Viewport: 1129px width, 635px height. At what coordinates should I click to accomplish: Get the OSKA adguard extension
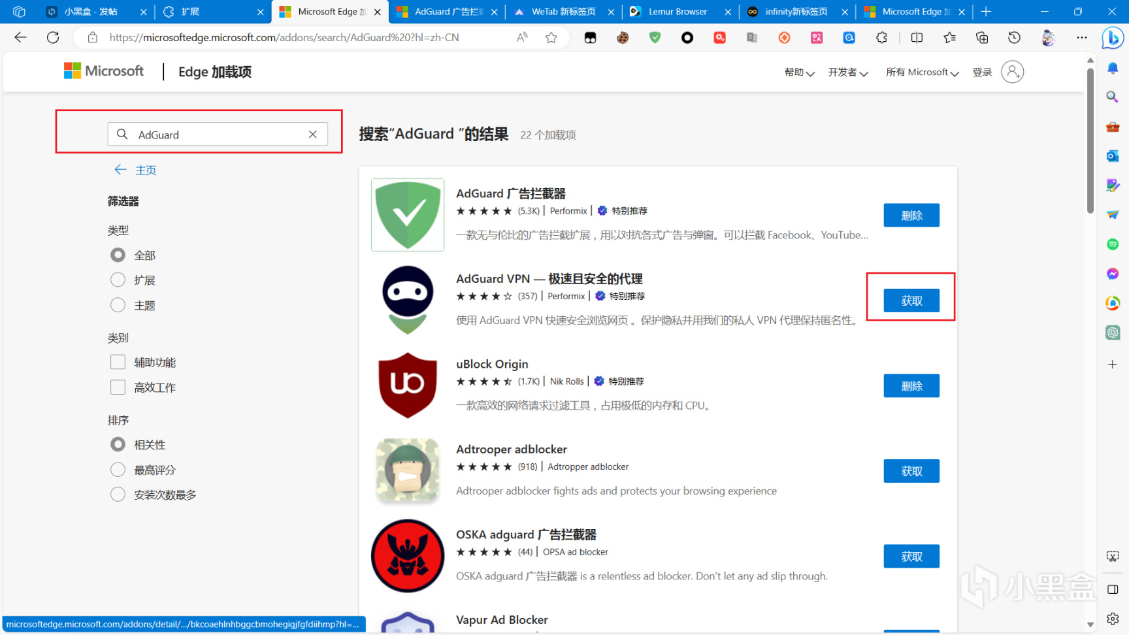[x=911, y=556]
